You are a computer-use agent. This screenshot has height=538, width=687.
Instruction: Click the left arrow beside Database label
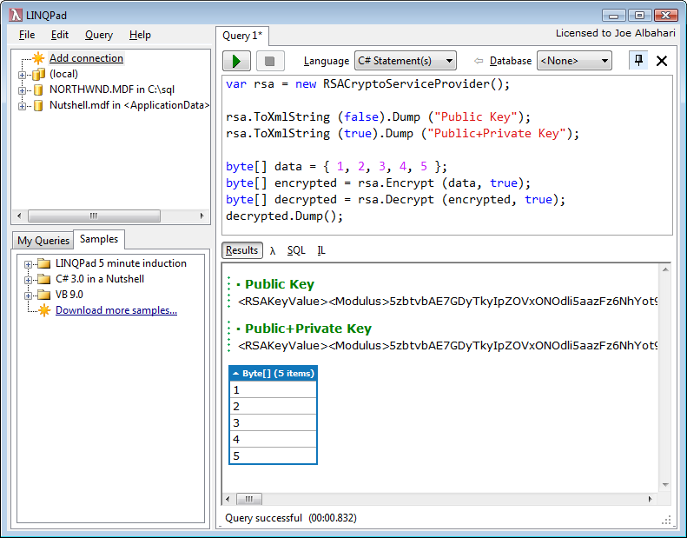click(479, 61)
